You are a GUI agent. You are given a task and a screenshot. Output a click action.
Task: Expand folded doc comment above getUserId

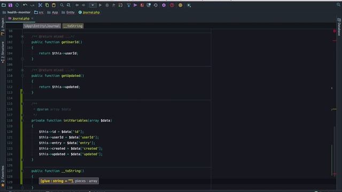coord(22,37)
